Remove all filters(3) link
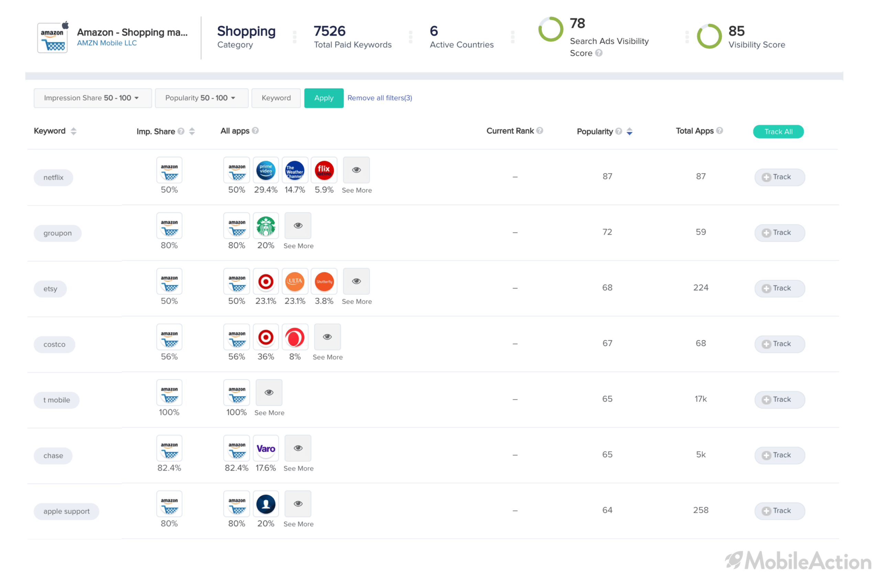Image resolution: width=880 pixels, height=586 pixels. (380, 98)
